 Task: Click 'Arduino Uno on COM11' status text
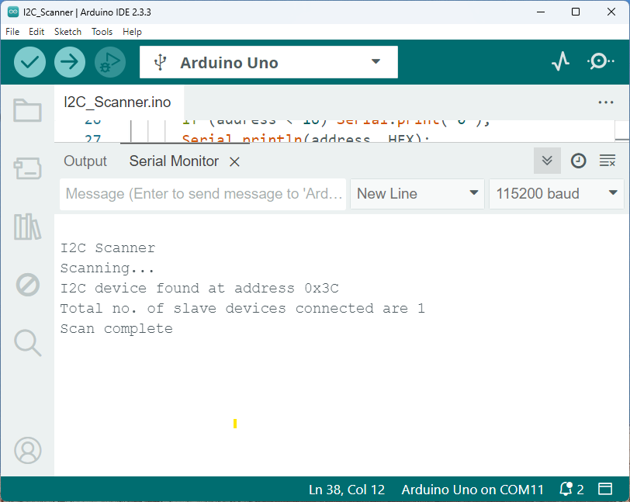(472, 490)
